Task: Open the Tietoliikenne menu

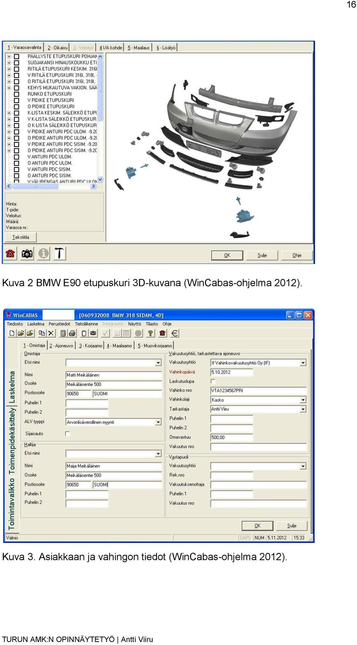Action: 87,324
